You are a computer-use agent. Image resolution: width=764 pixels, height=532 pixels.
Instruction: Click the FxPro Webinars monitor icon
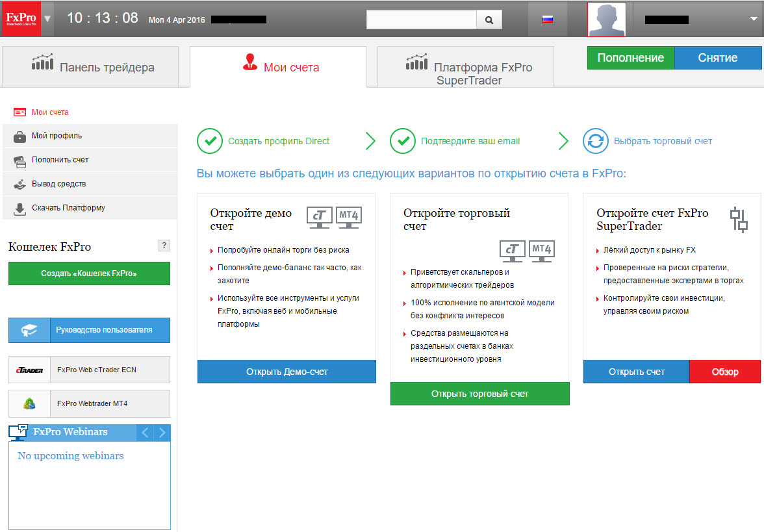coord(18,432)
